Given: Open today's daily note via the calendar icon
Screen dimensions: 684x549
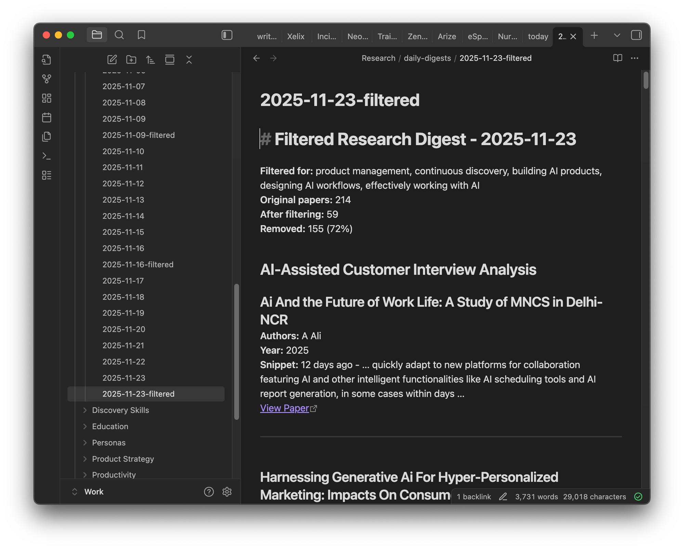Looking at the screenshot, I should pos(47,118).
